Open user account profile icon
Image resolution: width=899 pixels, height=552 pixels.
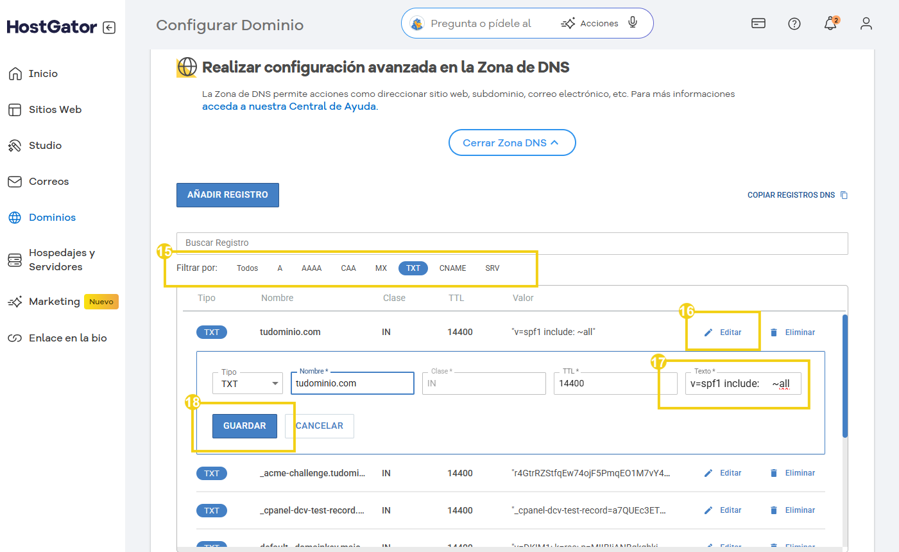866,24
